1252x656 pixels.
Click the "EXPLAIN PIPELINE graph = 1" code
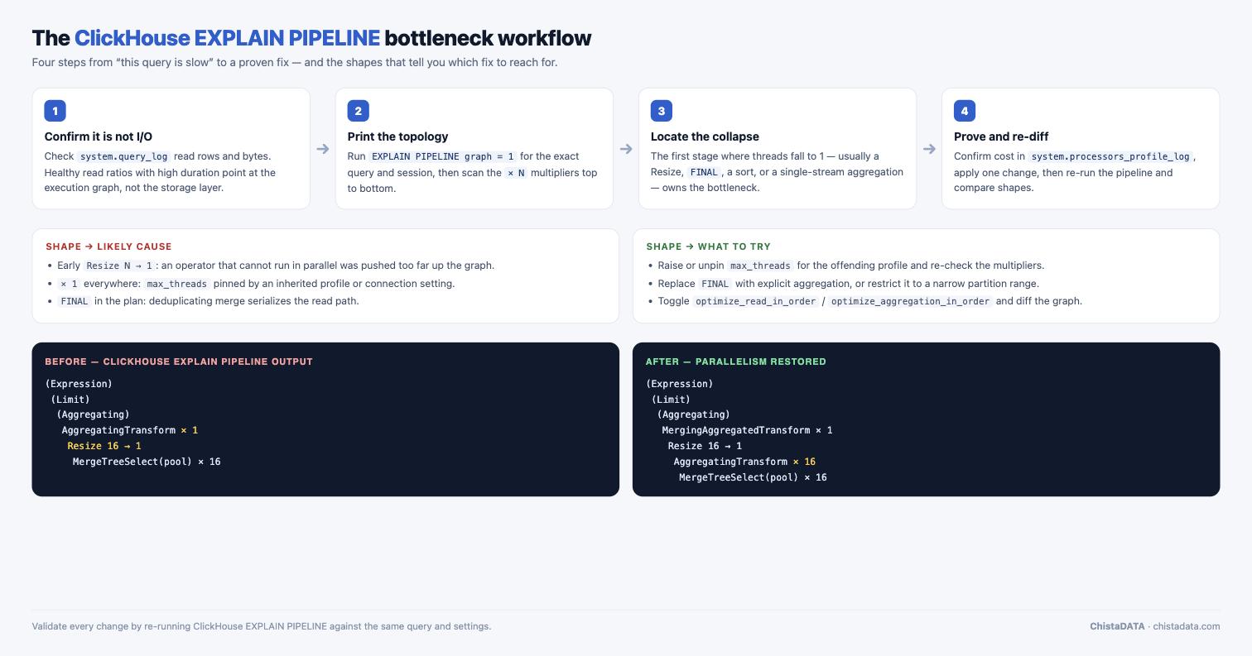(x=442, y=156)
